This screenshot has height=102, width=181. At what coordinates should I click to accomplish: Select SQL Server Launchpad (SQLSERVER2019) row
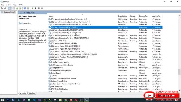pyautogui.click(x=105, y=33)
